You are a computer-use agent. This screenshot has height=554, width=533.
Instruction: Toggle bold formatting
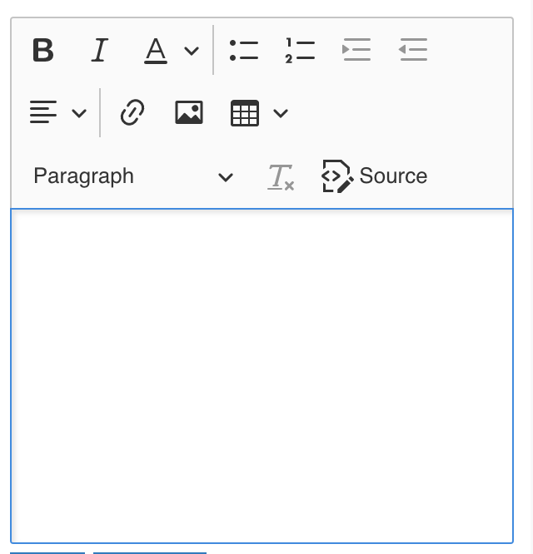click(43, 51)
